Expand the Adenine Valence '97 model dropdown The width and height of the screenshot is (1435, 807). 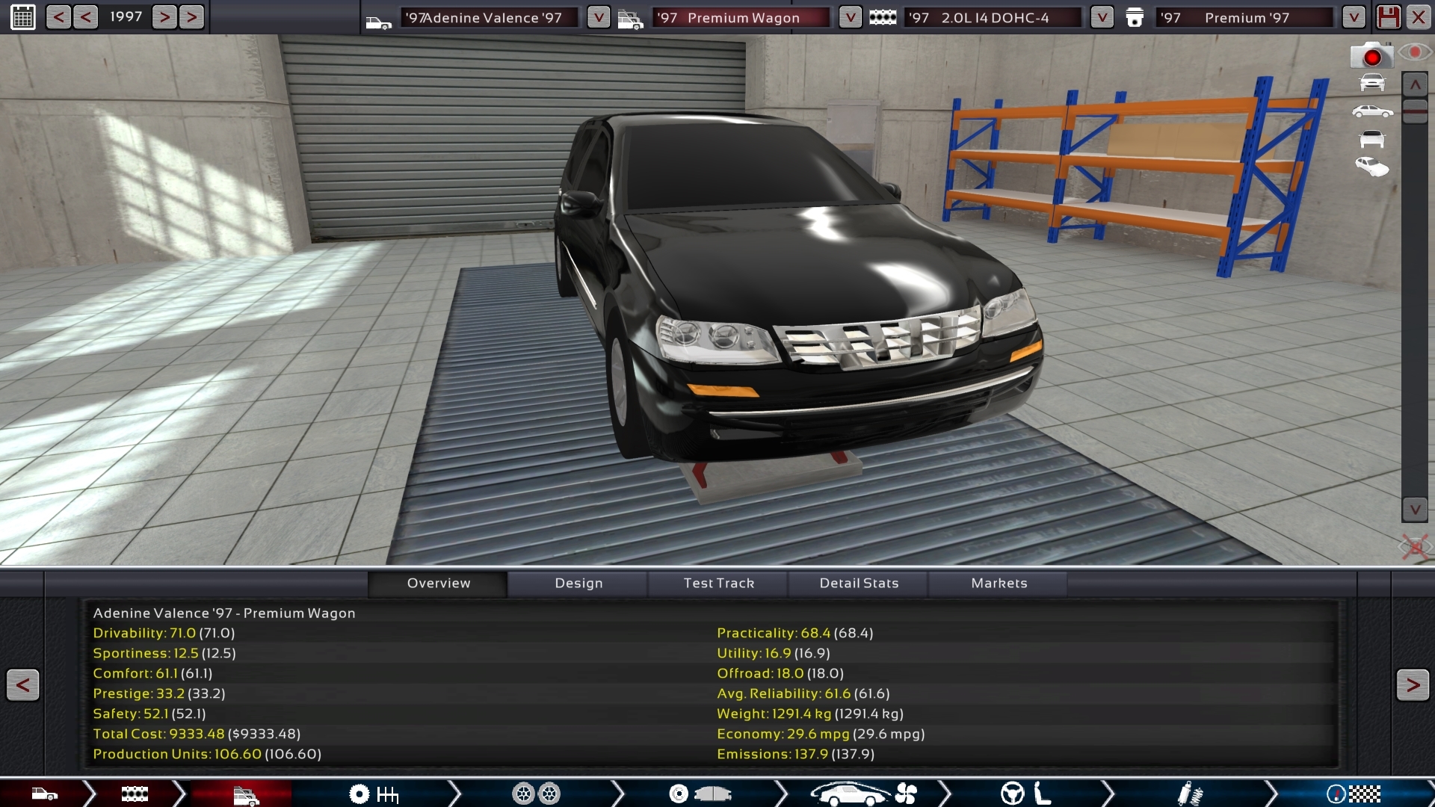[x=598, y=17]
